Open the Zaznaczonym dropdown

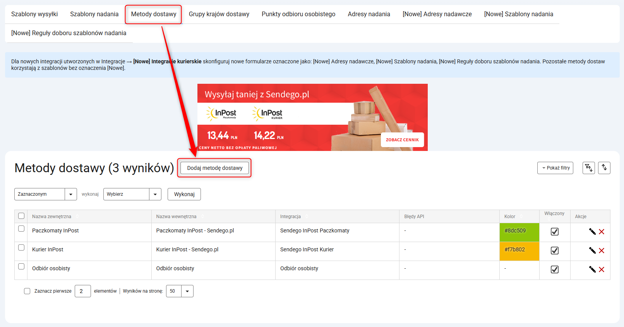pos(45,194)
